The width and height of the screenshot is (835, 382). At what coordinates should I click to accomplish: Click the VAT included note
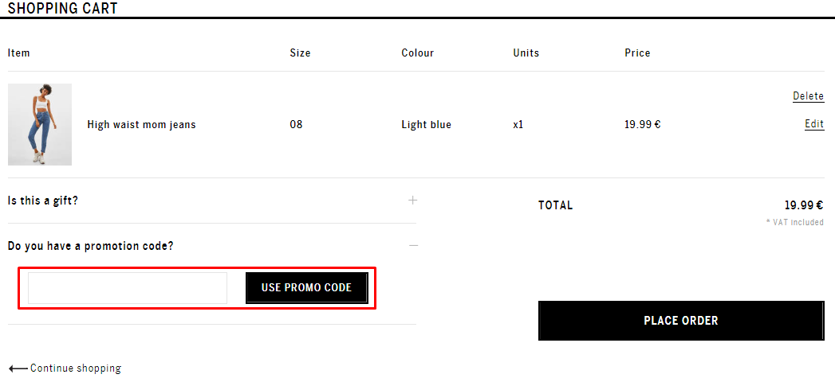(795, 222)
